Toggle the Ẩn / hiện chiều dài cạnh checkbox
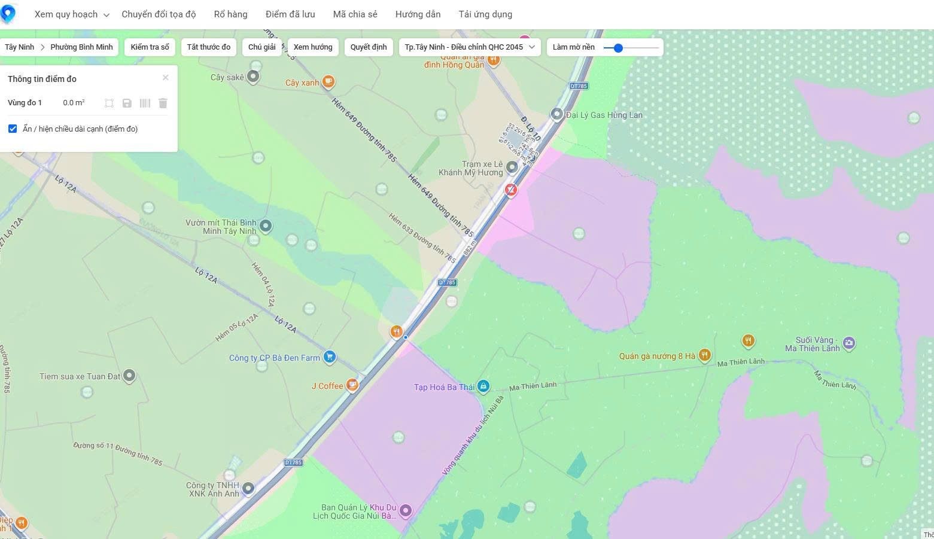934x539 pixels. [13, 129]
